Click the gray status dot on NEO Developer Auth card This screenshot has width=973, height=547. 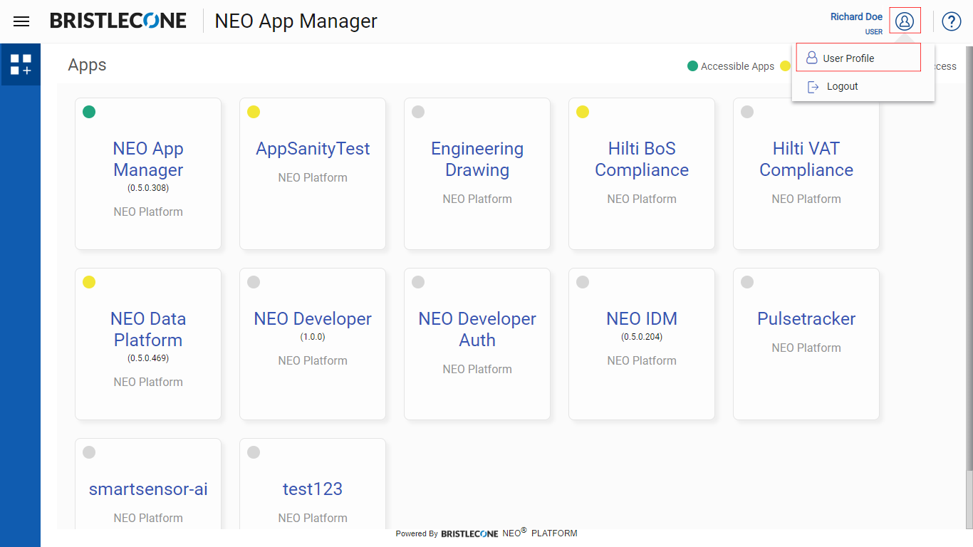pos(418,282)
